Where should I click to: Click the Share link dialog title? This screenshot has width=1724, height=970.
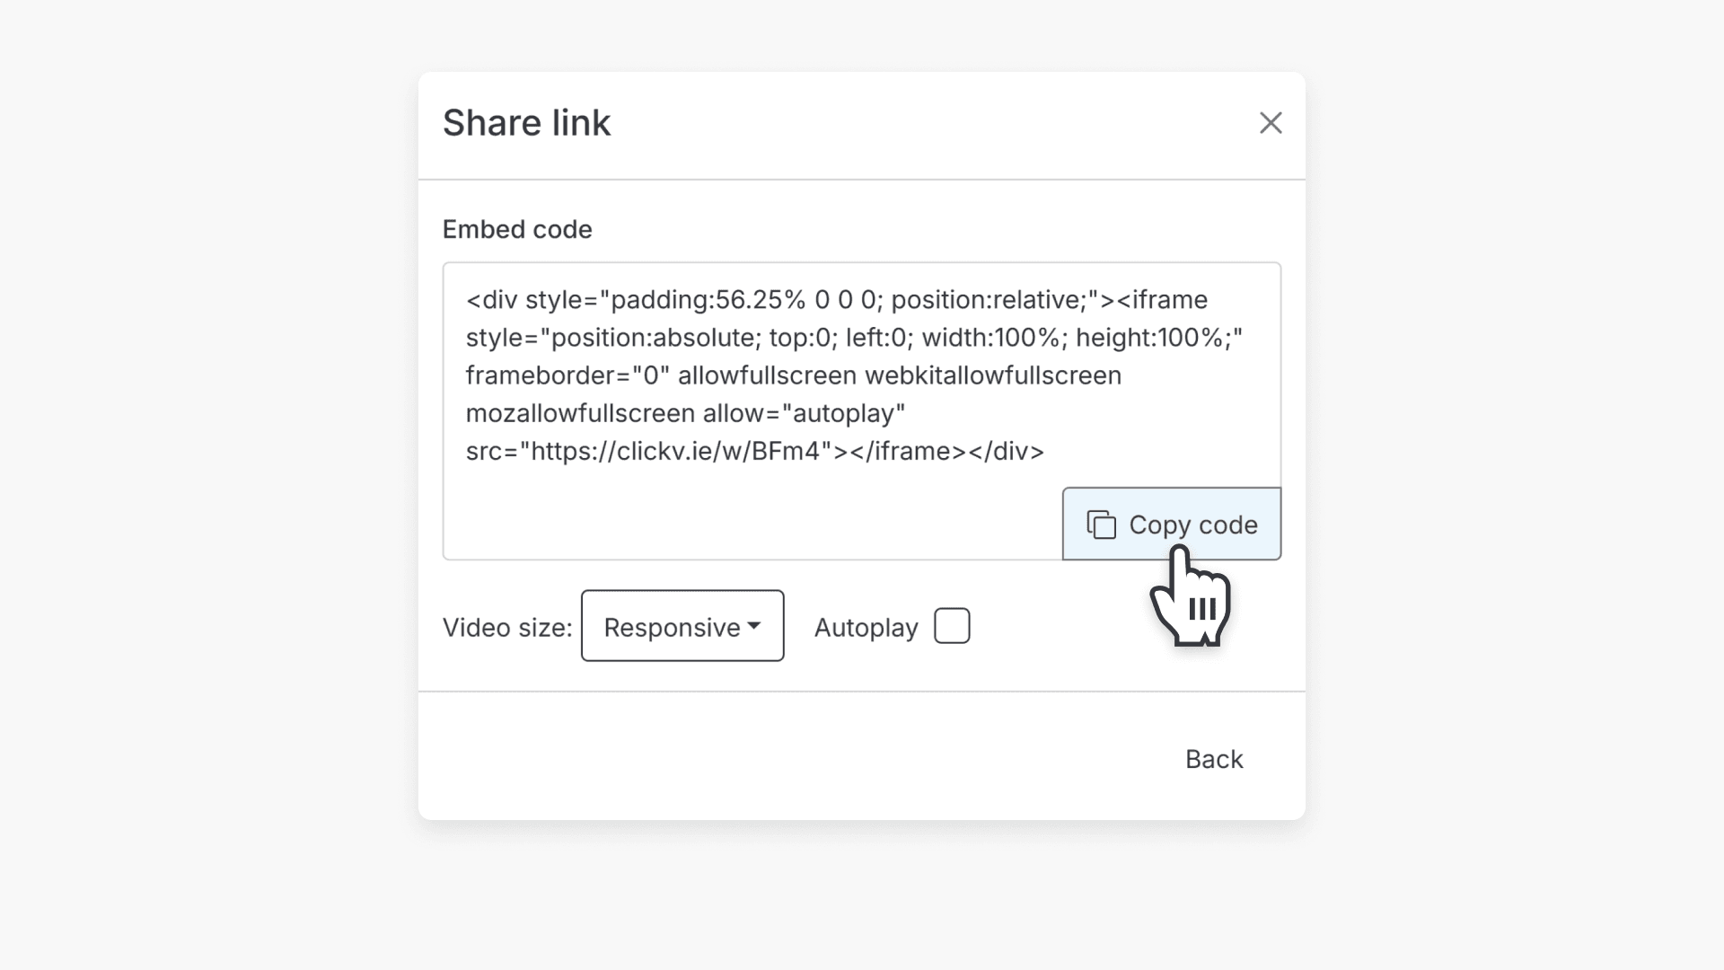tap(526, 122)
